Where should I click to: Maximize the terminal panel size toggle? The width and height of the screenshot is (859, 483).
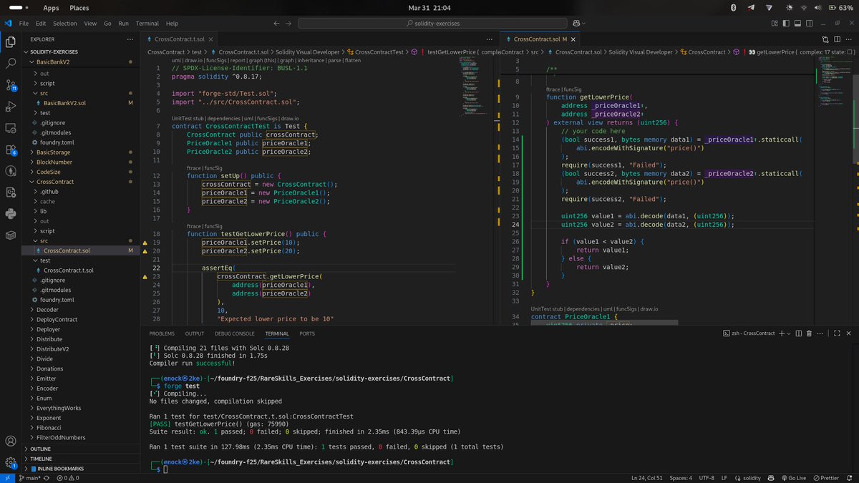tap(836, 333)
